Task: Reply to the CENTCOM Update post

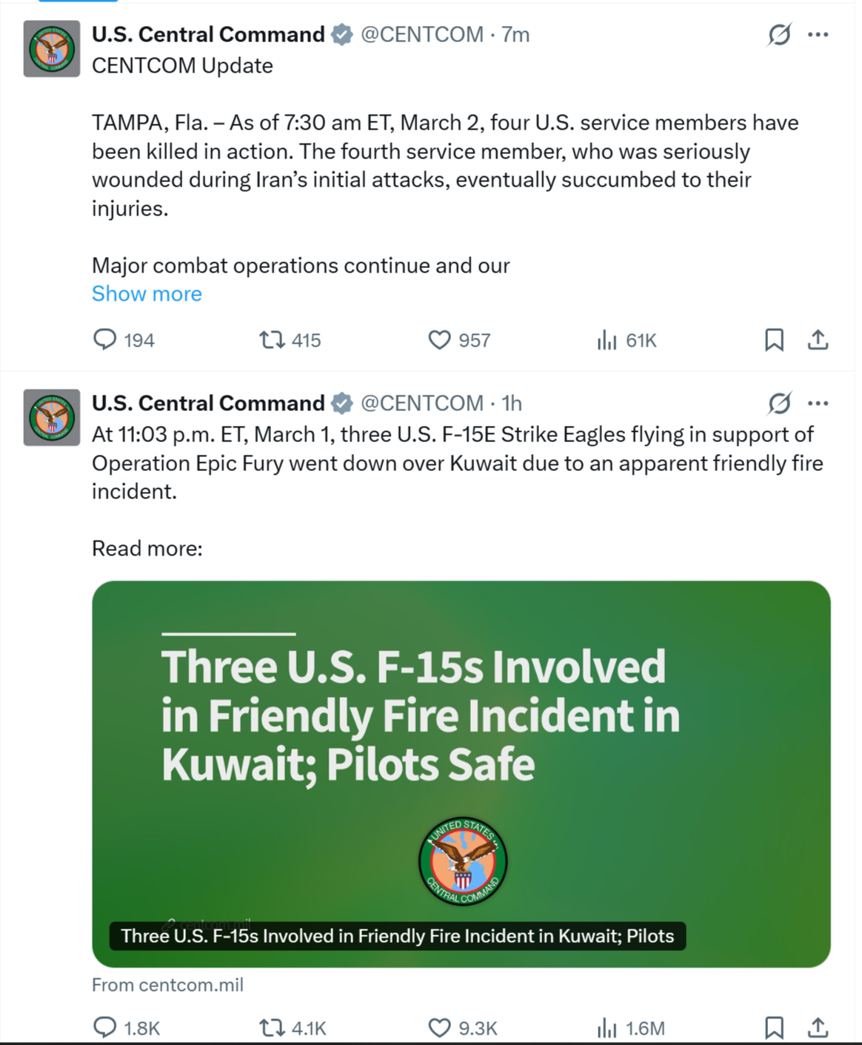Action: pos(105,340)
